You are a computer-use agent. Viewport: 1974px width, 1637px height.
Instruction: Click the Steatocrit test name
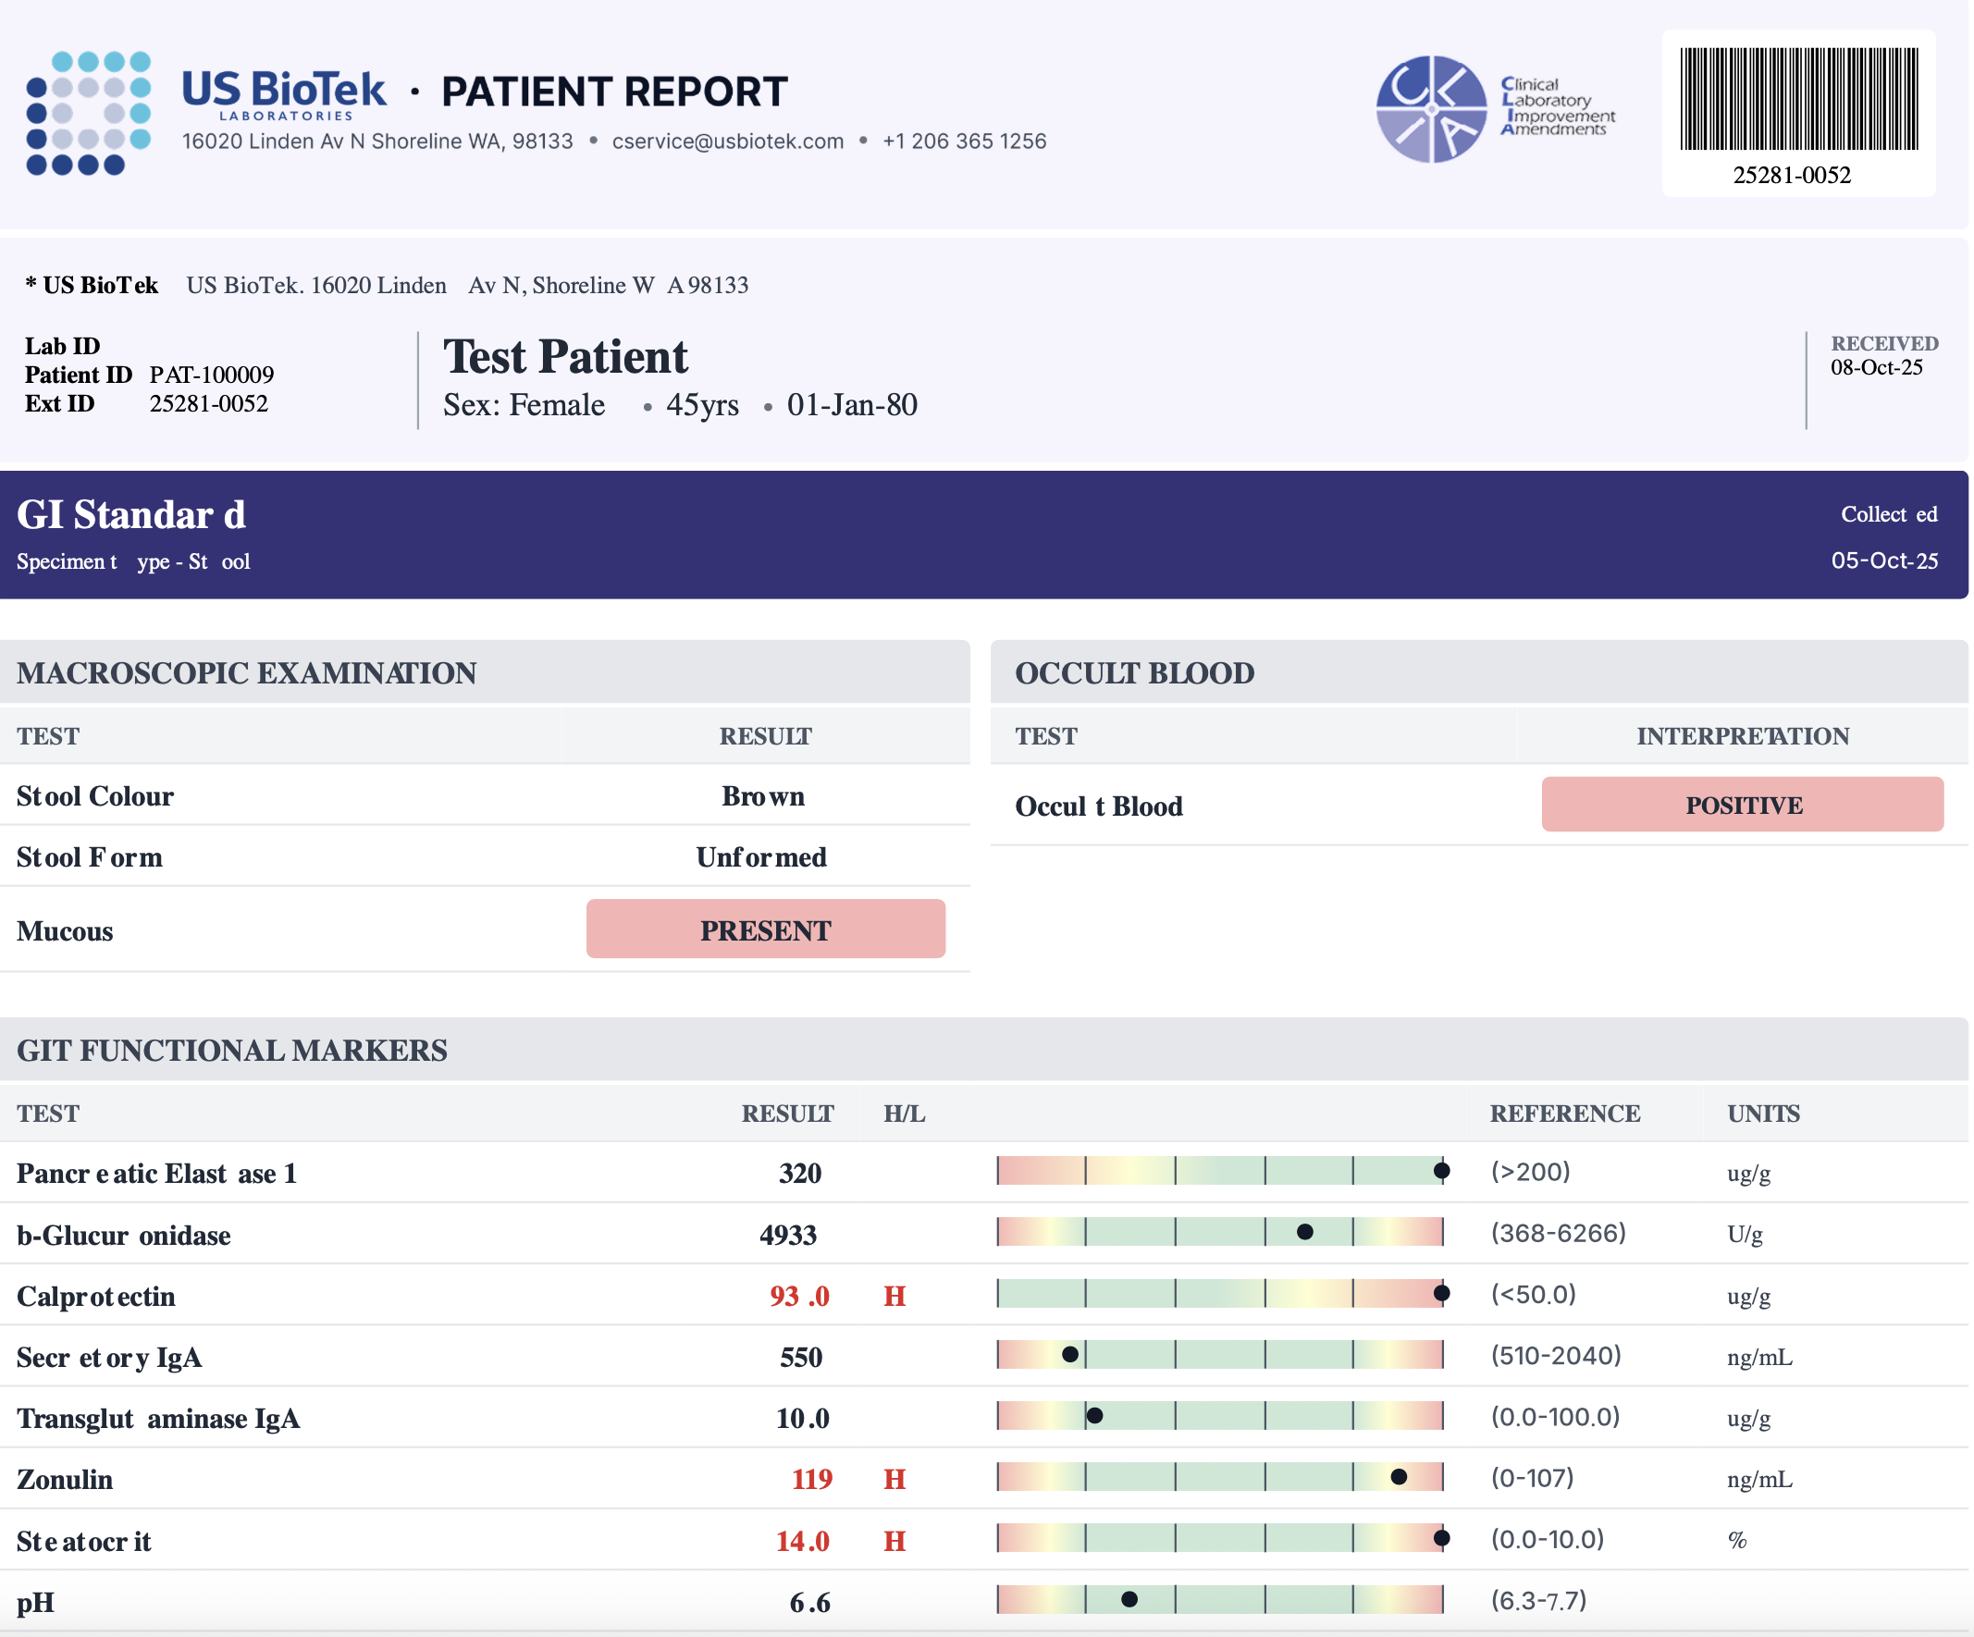(x=83, y=1541)
